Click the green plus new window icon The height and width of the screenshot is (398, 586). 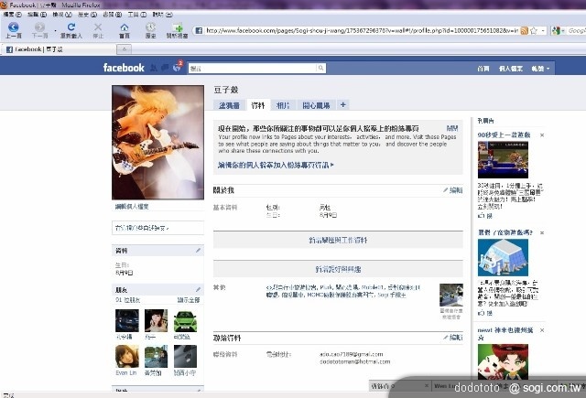point(178,27)
